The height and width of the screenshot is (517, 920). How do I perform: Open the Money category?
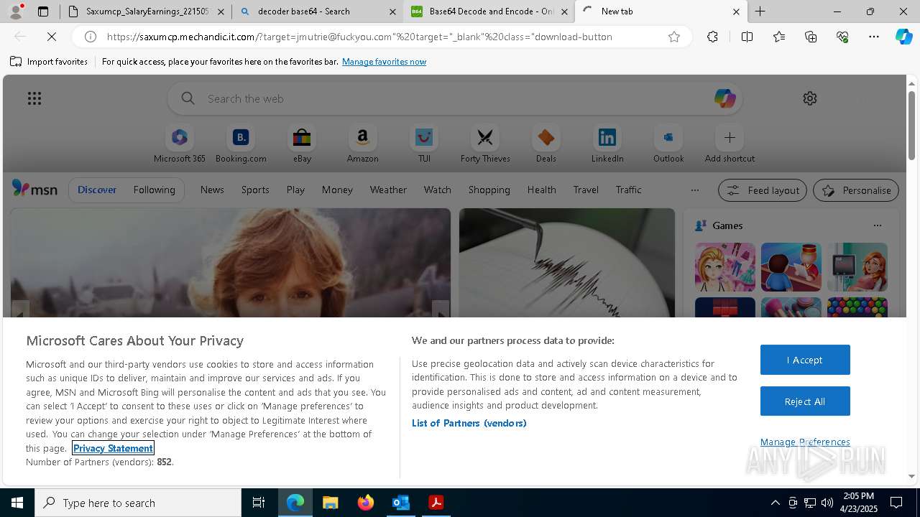[337, 190]
